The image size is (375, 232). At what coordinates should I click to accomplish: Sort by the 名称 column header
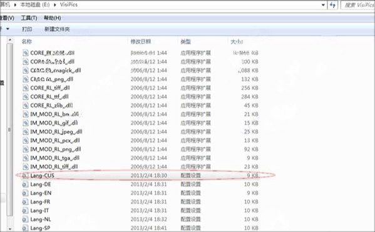tap(27, 41)
